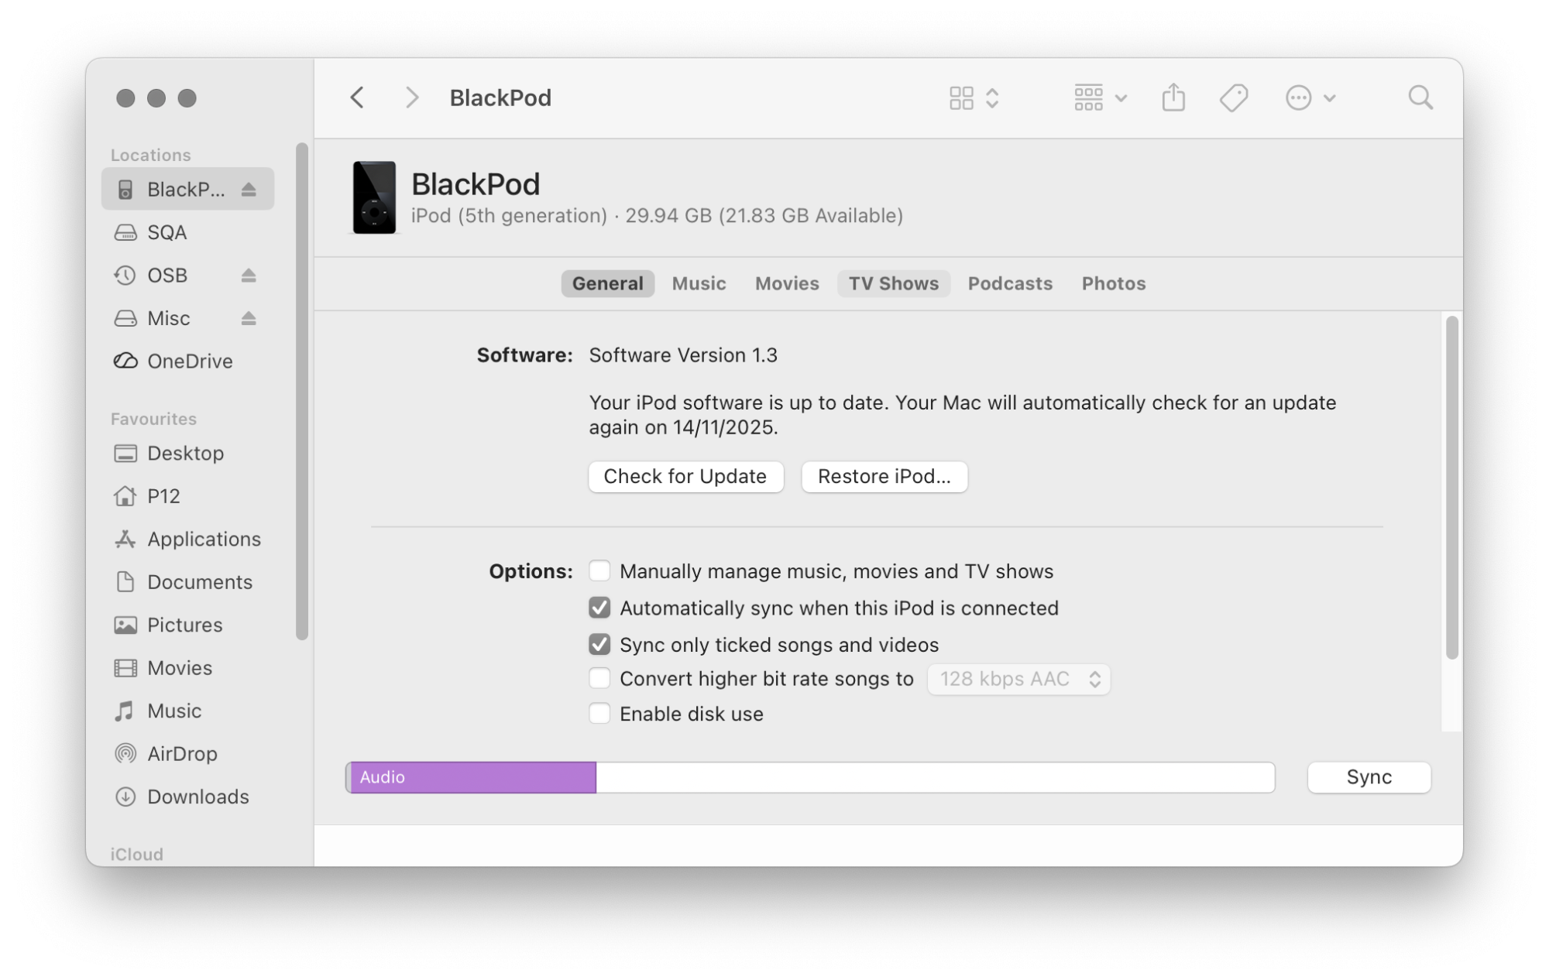Click the Sync button
Image resolution: width=1549 pixels, height=980 pixels.
pos(1368,777)
